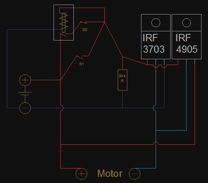Click the IRF 4905 MOSFET package
The height and width of the screenshot is (183, 208).
click(x=187, y=37)
